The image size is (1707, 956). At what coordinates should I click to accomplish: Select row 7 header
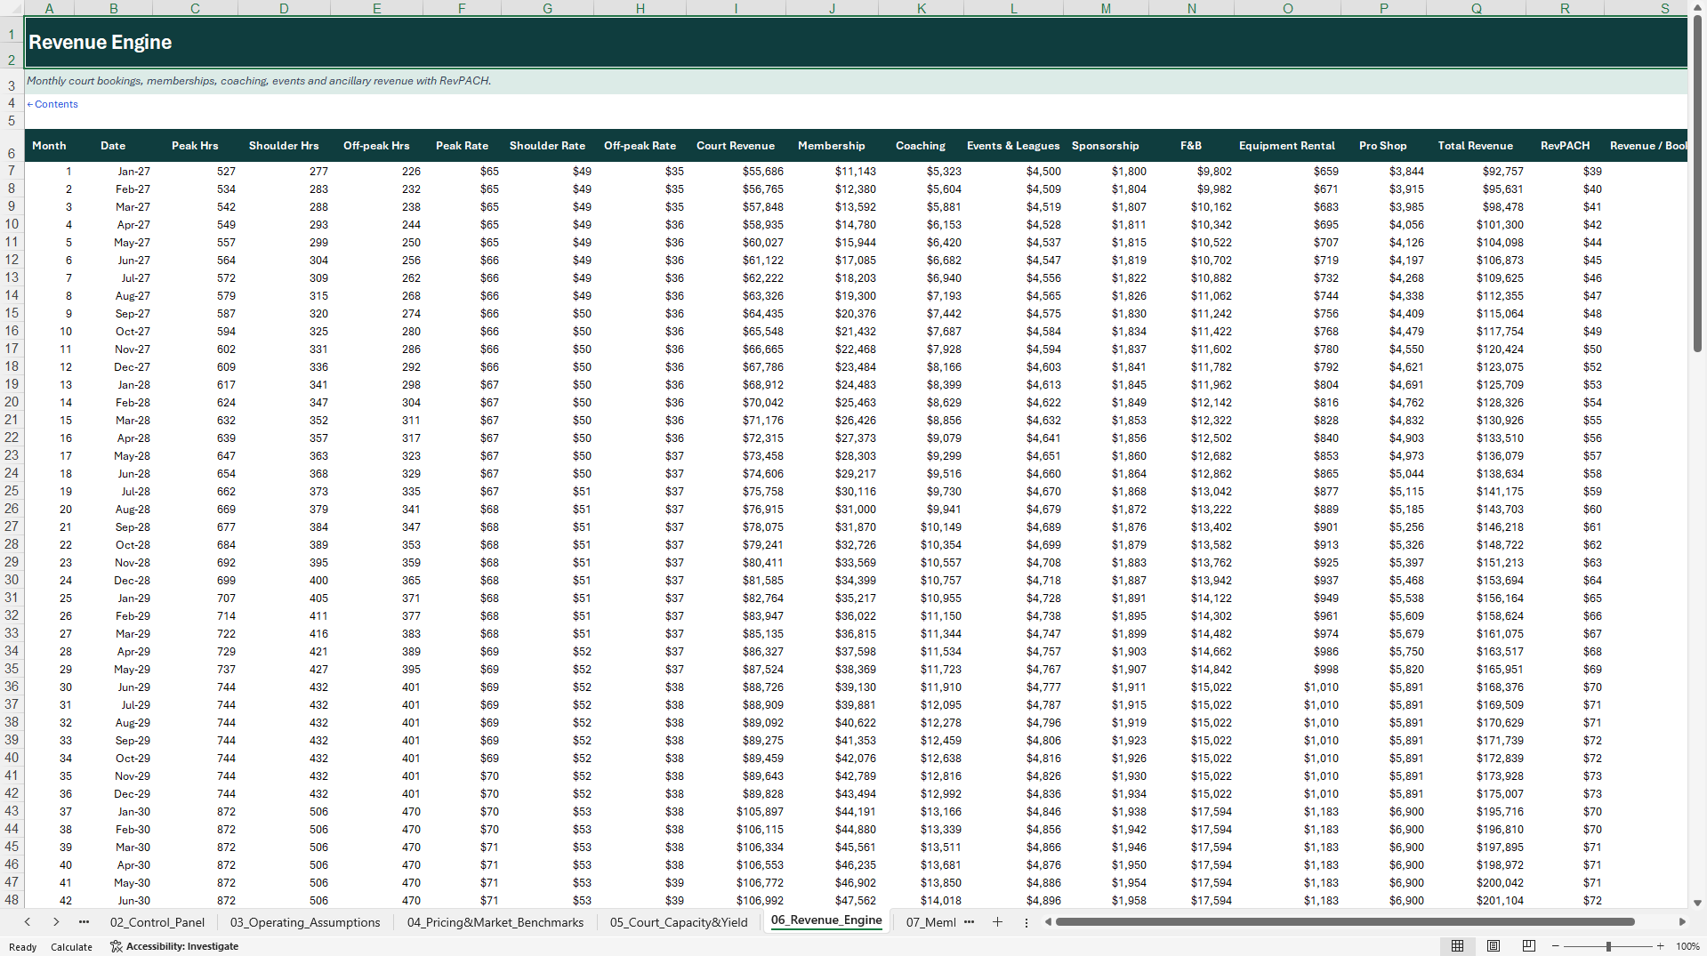click(12, 171)
